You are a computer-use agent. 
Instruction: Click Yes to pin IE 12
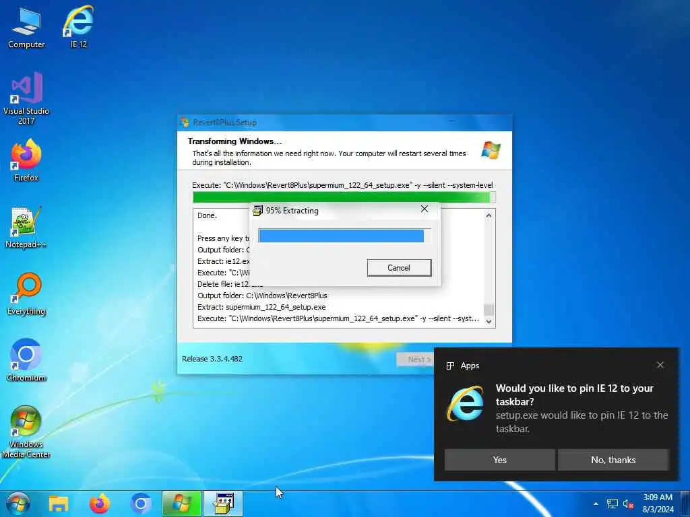coord(500,460)
